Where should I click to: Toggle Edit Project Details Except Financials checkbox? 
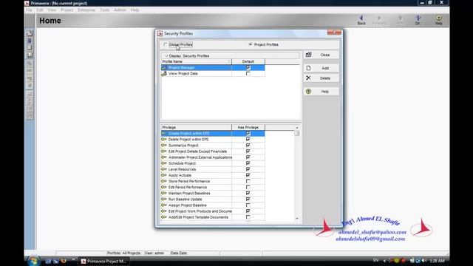[x=248, y=151]
